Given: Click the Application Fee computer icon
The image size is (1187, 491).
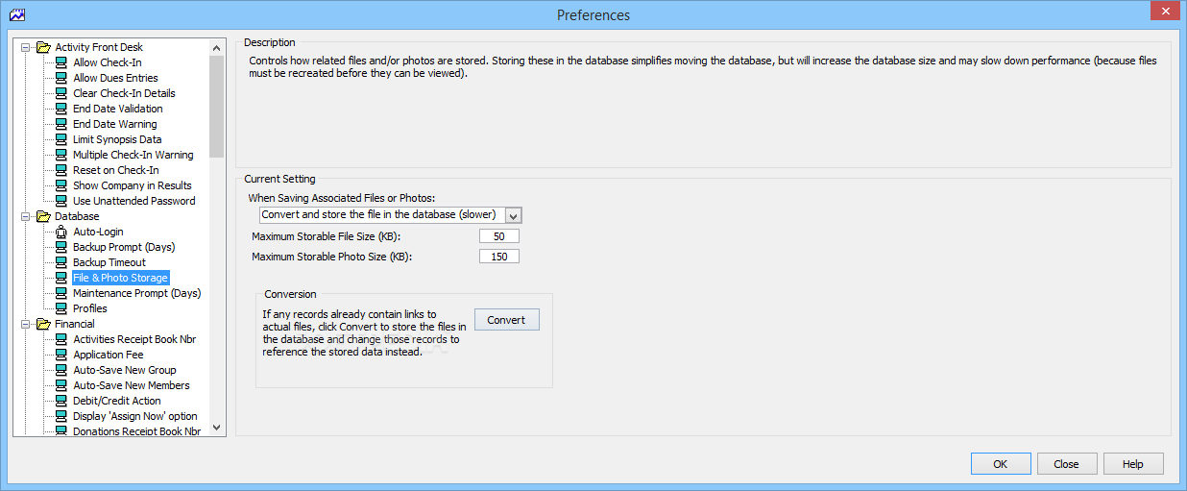Looking at the screenshot, I should pos(61,355).
